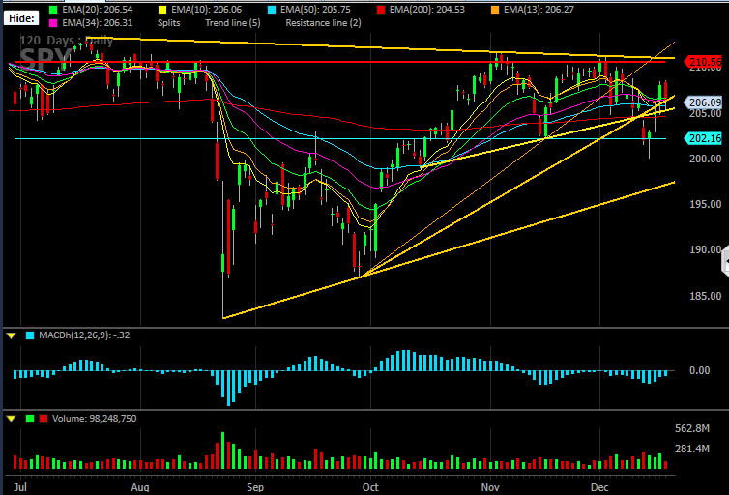Click the orange EMA(13) color swatch

[x=496, y=10]
